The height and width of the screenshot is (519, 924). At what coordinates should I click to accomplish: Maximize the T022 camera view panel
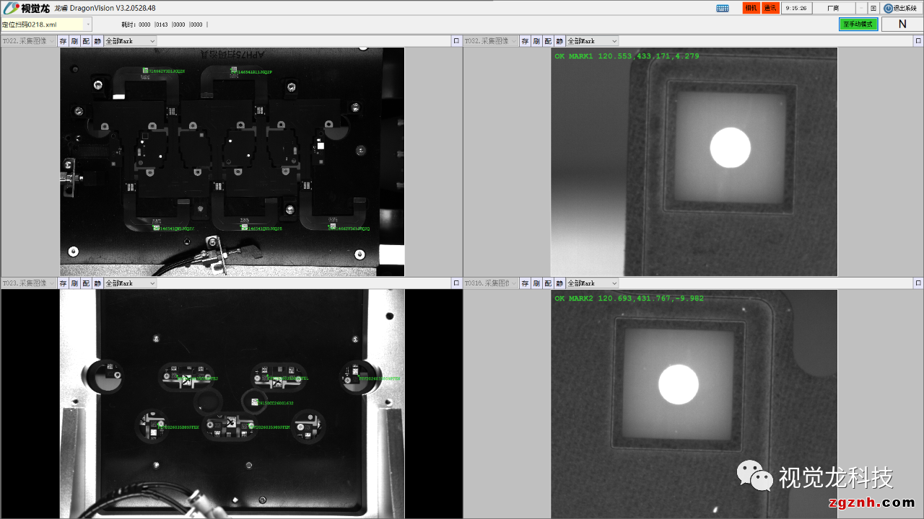pos(456,41)
